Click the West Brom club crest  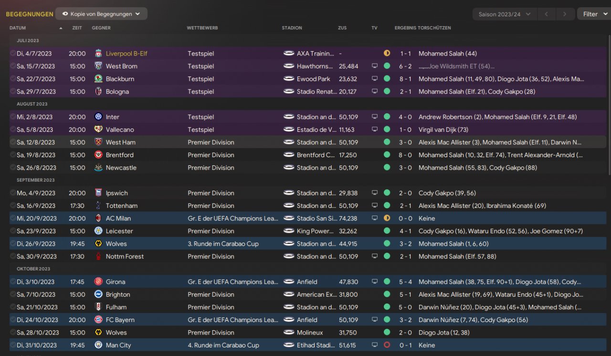point(98,66)
